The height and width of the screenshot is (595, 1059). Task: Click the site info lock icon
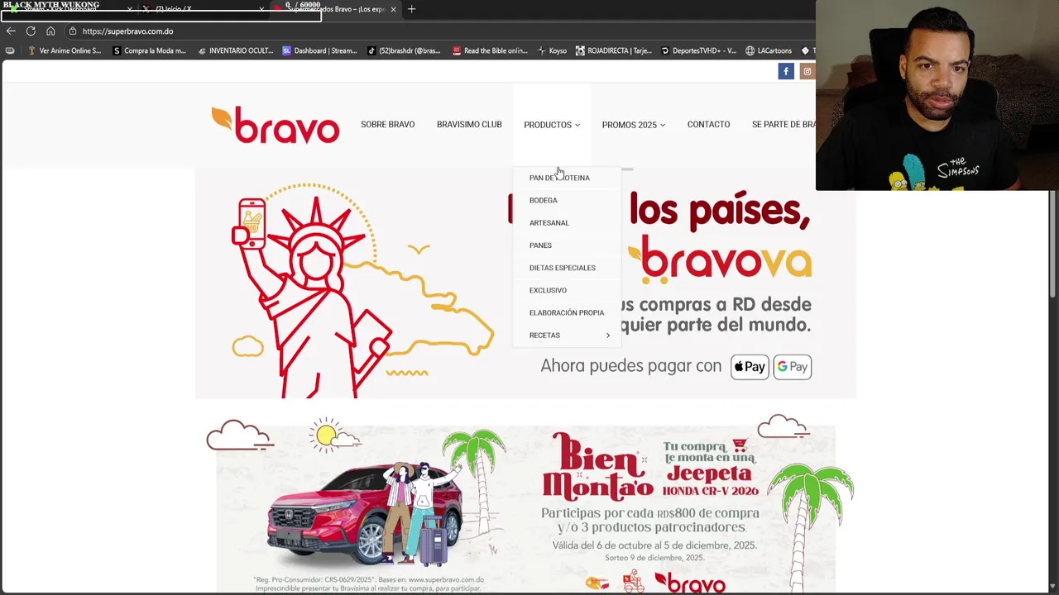tap(73, 31)
